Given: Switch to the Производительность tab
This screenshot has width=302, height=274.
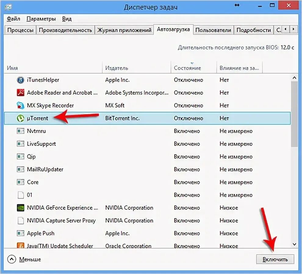Looking at the screenshot, I should (65, 30).
